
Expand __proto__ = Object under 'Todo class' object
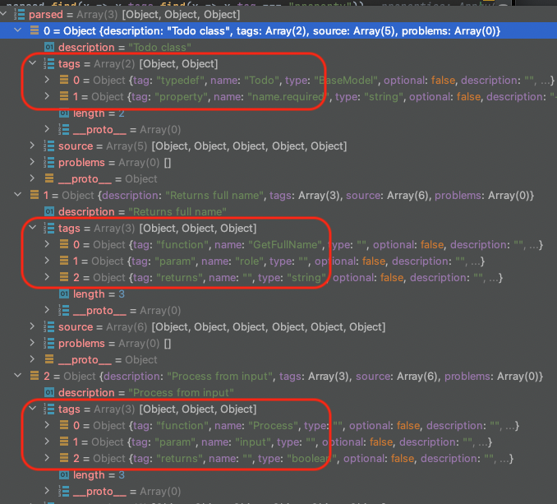(x=32, y=178)
